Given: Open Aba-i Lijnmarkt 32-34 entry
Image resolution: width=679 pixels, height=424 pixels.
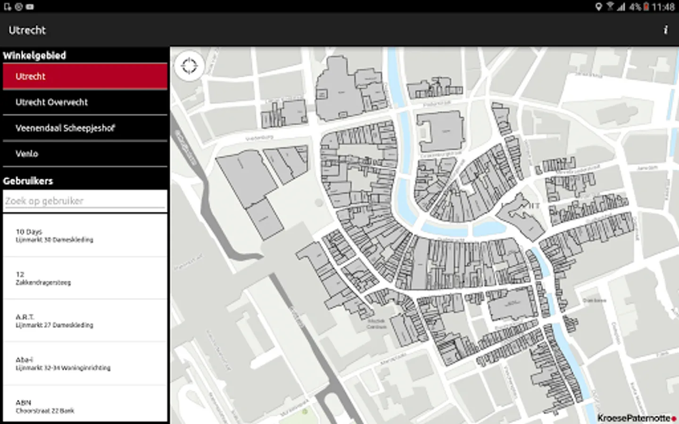Looking at the screenshot, I should click(85, 364).
